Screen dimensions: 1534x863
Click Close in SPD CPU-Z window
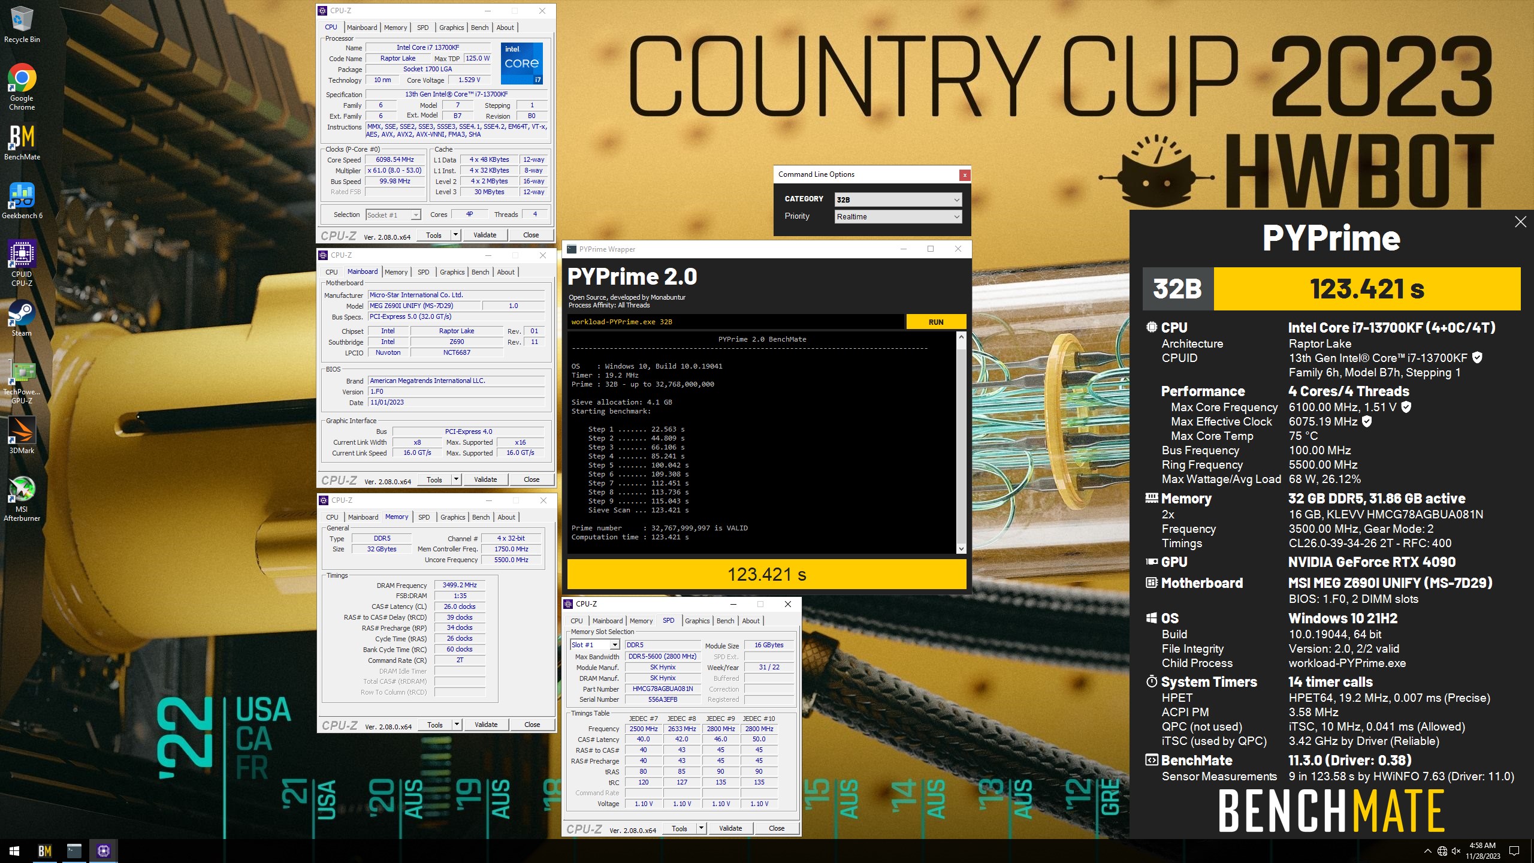777,828
